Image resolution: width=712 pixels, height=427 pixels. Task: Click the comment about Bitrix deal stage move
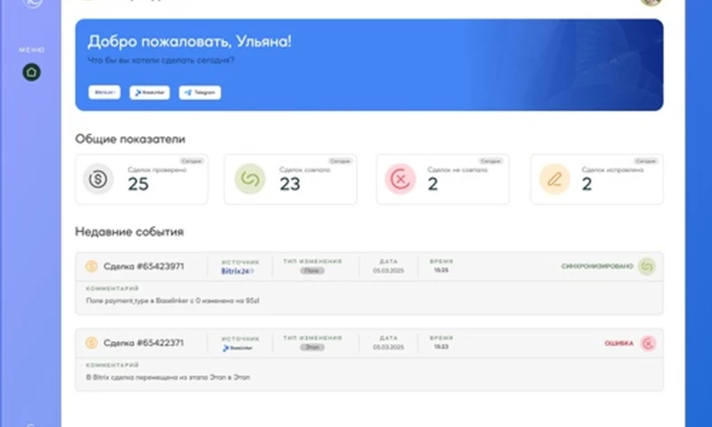[x=168, y=377]
